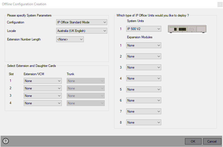The height and width of the screenshot is (147, 223).
Task: Click the 'Offline Configuration Creation' window title
Action: click(x=24, y=4)
